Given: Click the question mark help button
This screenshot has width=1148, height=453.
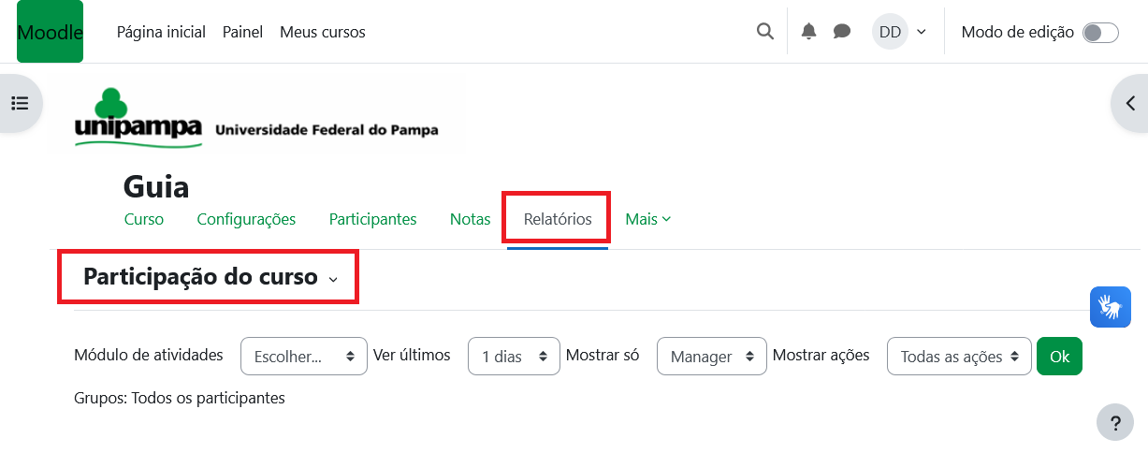Looking at the screenshot, I should click(1114, 421).
